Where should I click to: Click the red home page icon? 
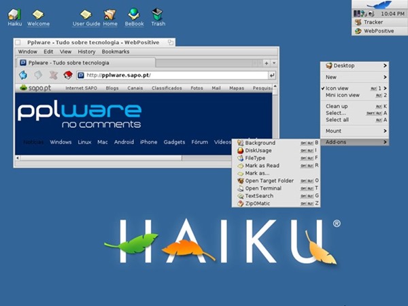68,75
